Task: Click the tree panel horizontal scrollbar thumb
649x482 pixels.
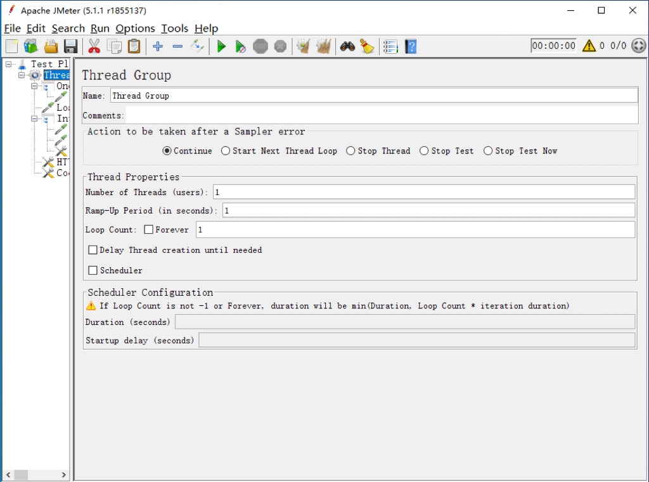Action: tap(21, 474)
